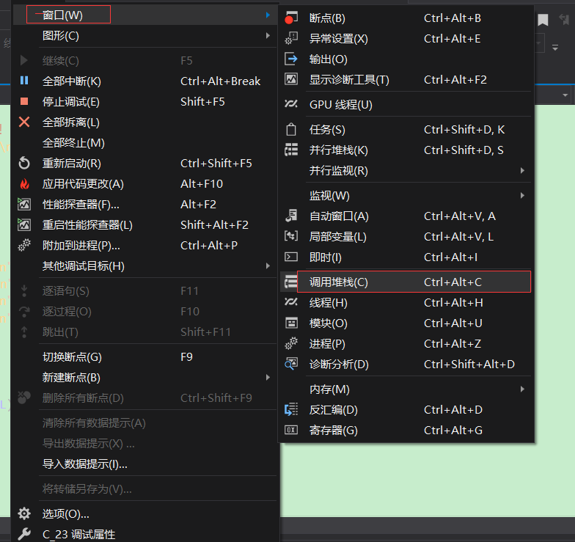Choose 停止调试(E) menu entry

145,101
